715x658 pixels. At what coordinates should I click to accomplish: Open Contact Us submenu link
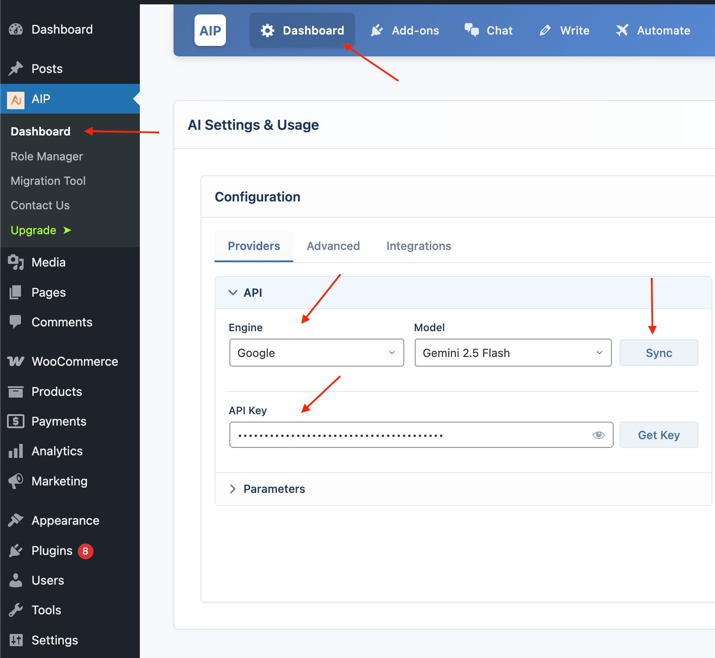tap(40, 205)
